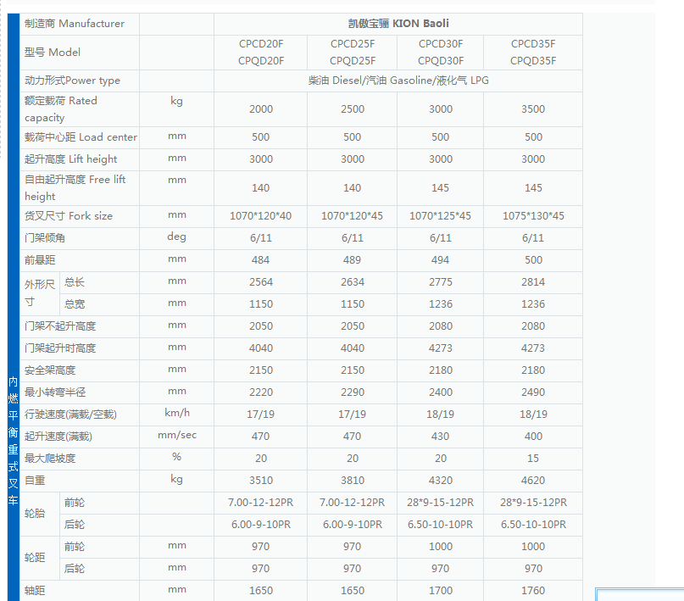The width and height of the screenshot is (684, 601).
Task: Select the 起升速度(满载) row label
Action: pyautogui.click(x=58, y=437)
